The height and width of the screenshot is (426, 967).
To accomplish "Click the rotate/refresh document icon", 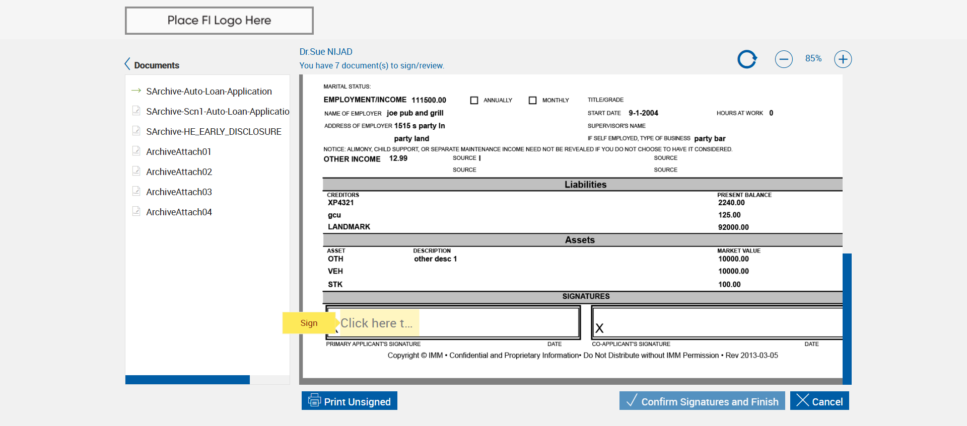I will pyautogui.click(x=747, y=59).
